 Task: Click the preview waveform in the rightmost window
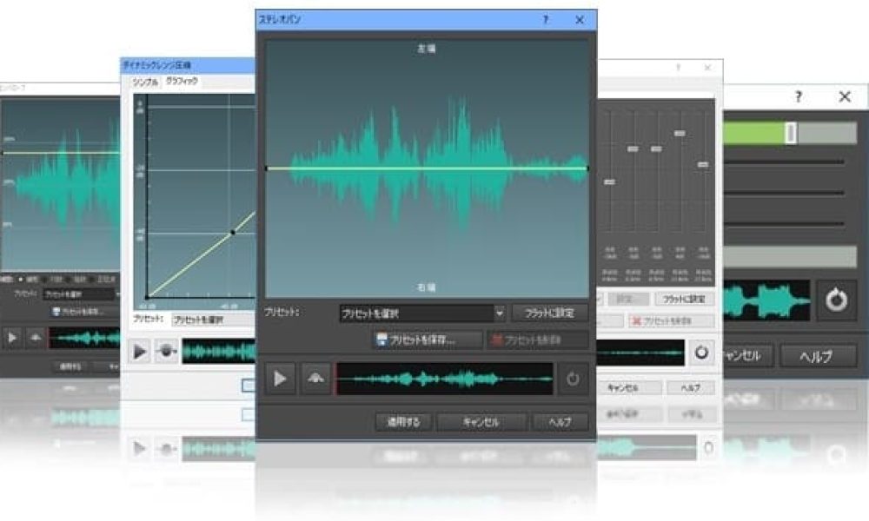tap(766, 300)
